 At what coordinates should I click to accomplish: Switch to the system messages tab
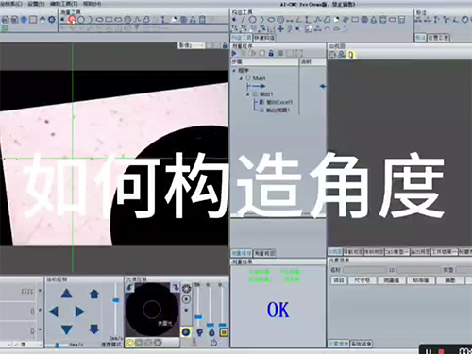(x=362, y=344)
